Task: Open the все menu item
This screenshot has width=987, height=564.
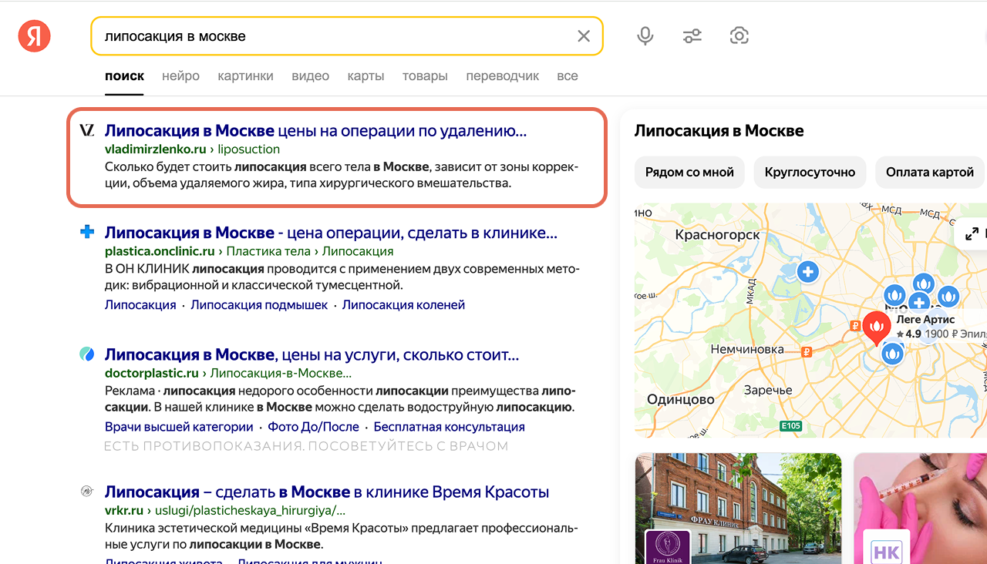Action: pyautogui.click(x=568, y=76)
